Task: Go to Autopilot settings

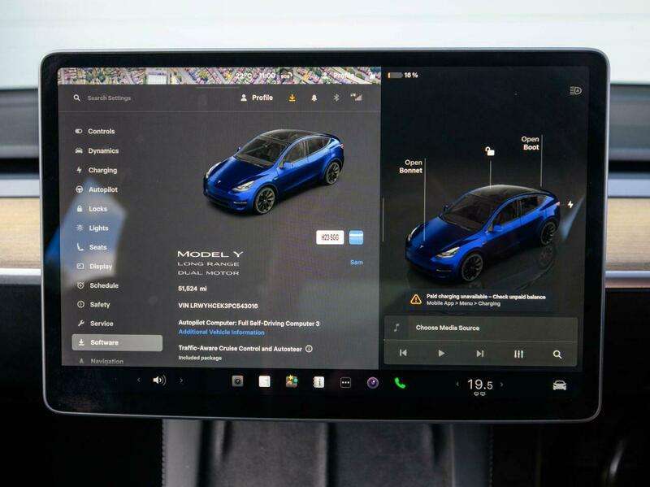Action: 97,189
